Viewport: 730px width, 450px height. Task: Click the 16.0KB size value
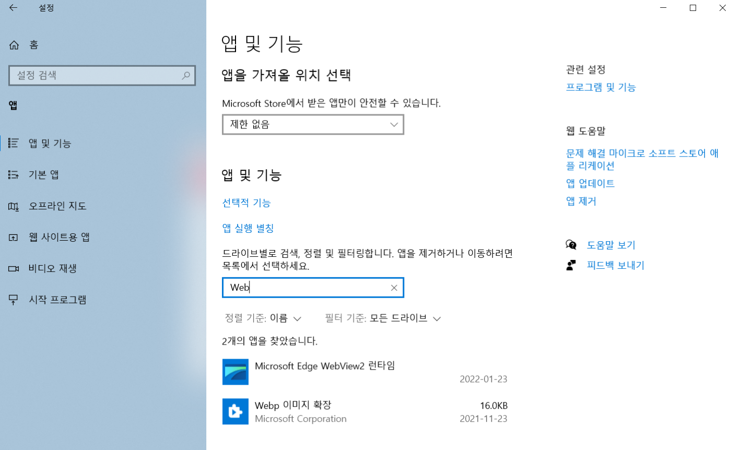(x=494, y=406)
